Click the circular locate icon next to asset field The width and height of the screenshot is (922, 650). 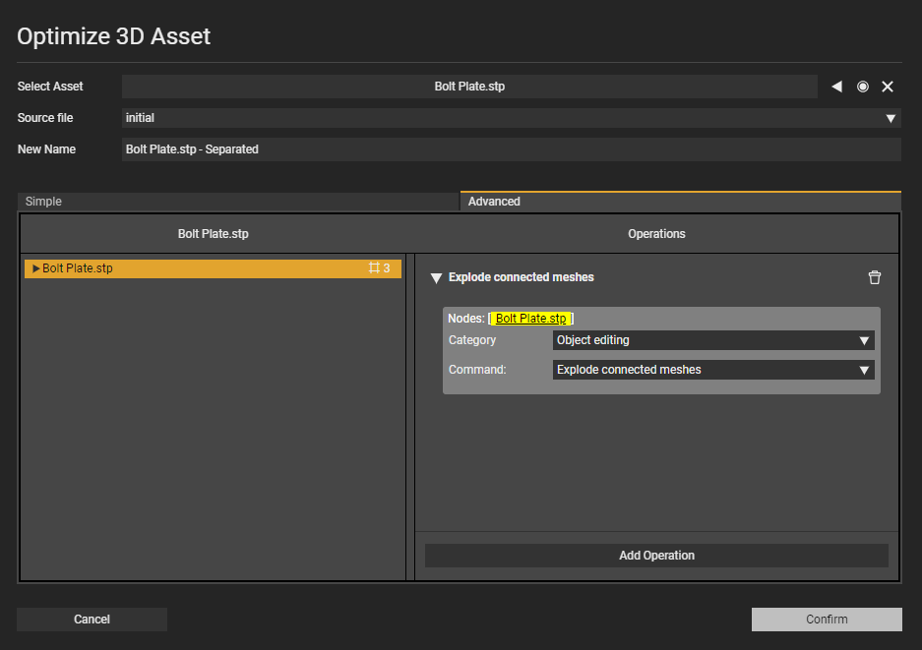pyautogui.click(x=863, y=87)
